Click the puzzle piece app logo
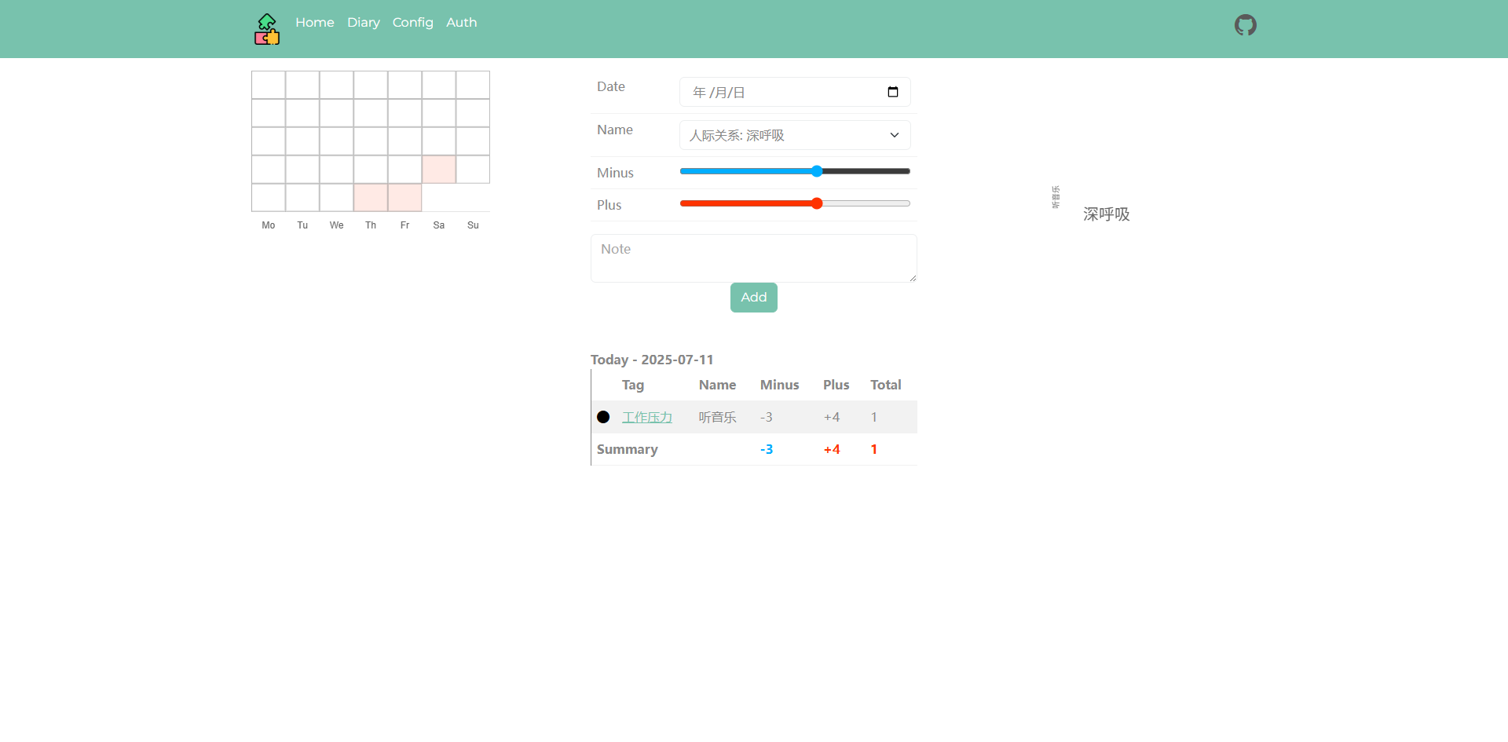 click(x=267, y=29)
